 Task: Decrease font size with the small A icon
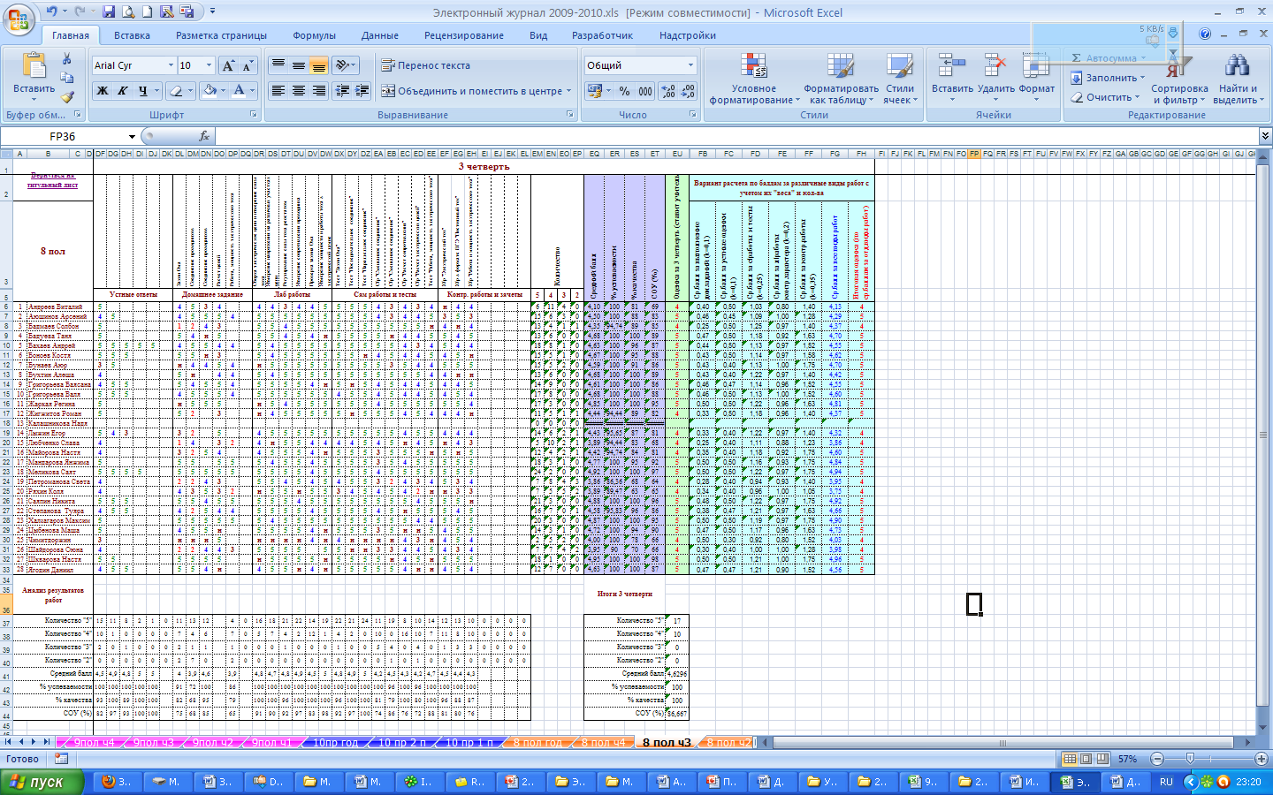248,65
